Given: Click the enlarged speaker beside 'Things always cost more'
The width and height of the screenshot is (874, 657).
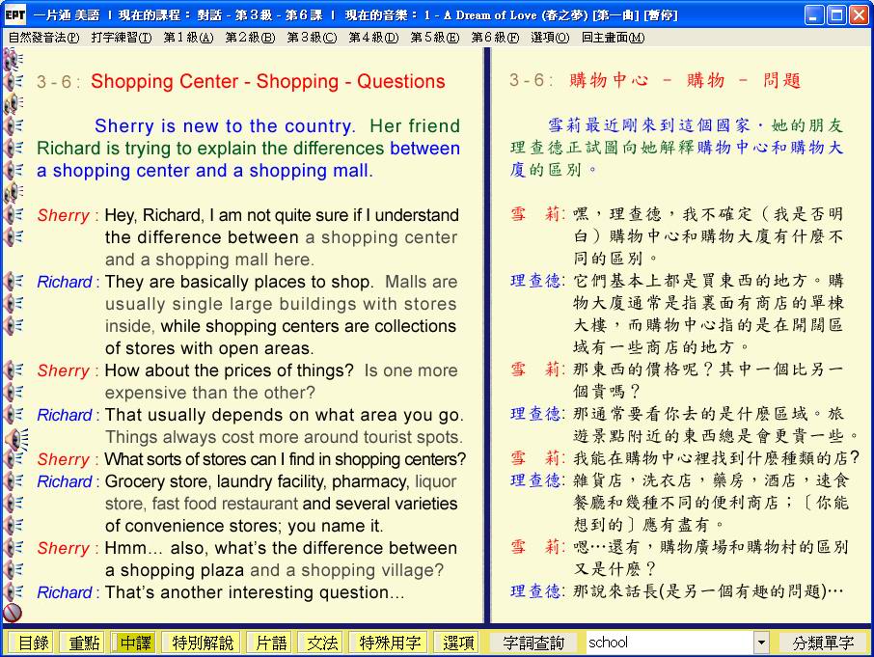Looking at the screenshot, I should [15, 439].
